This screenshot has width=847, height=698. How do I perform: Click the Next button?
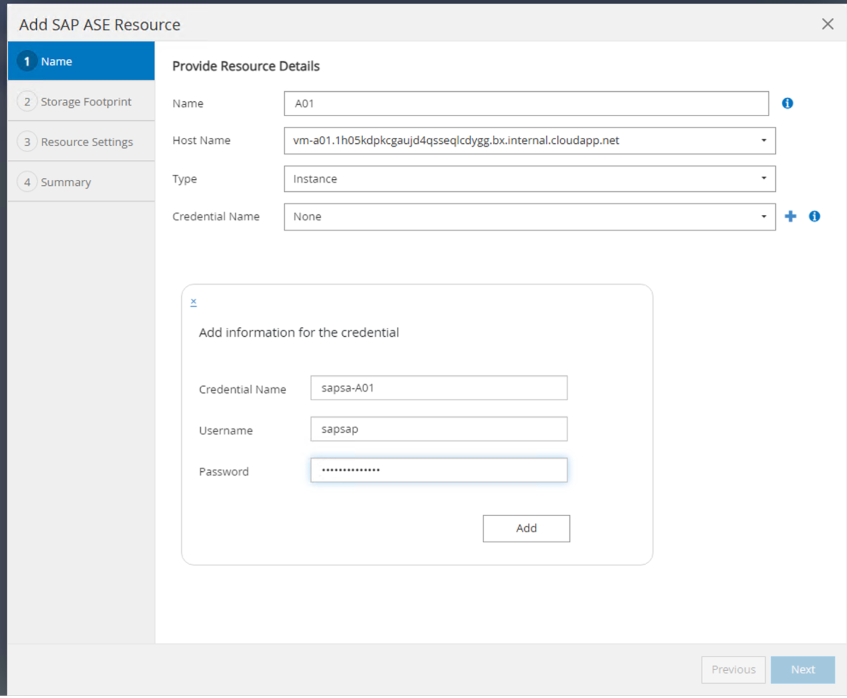click(x=803, y=670)
